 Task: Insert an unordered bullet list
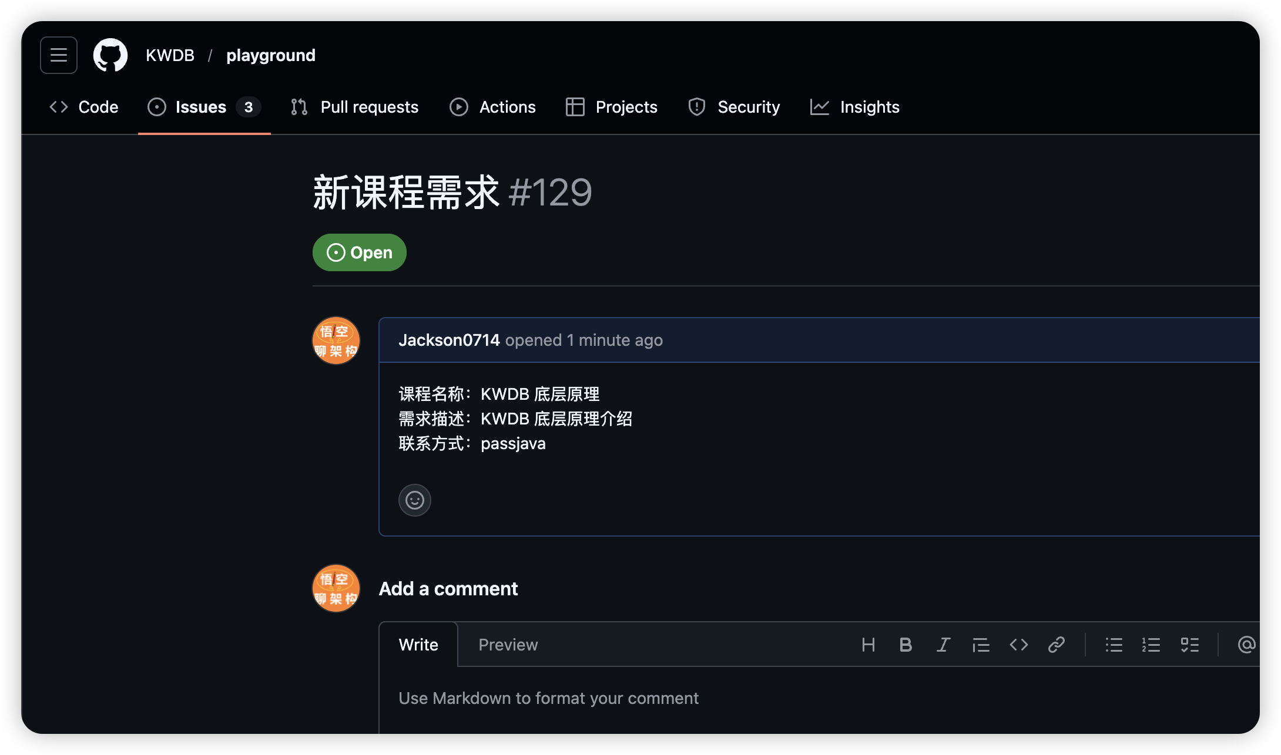(x=1114, y=645)
